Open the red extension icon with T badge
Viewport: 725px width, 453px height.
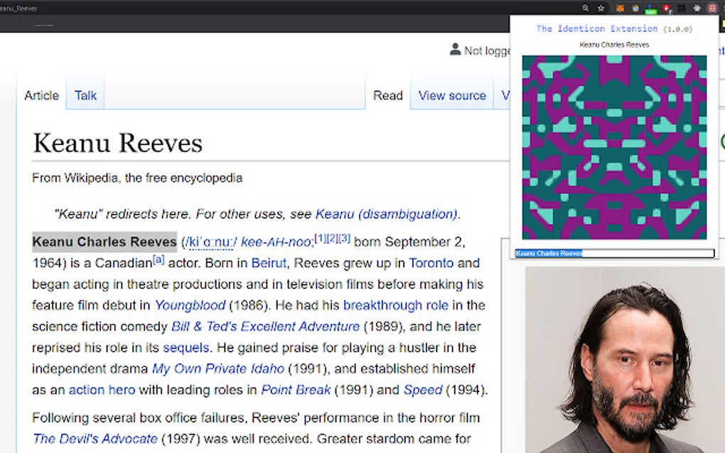[667, 9]
